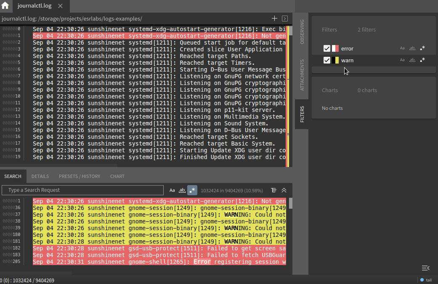The height and width of the screenshot is (284, 438).
Task: Click match count 1032424 in 9404269
Action: [232, 191]
